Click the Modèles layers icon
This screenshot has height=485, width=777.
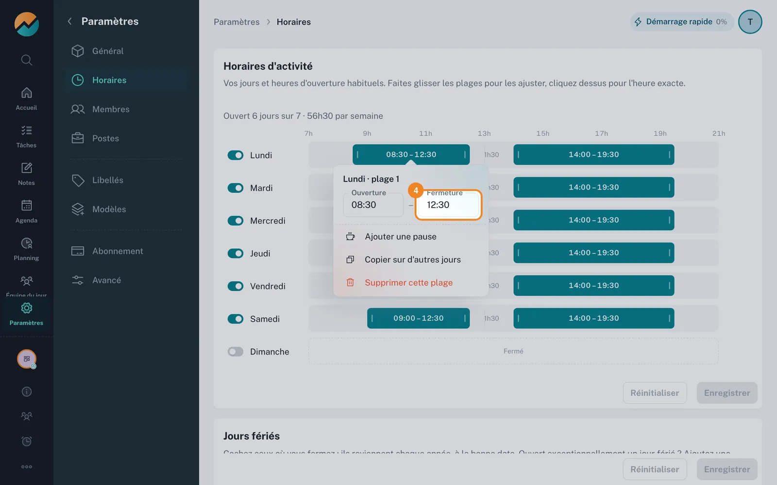[x=78, y=209]
